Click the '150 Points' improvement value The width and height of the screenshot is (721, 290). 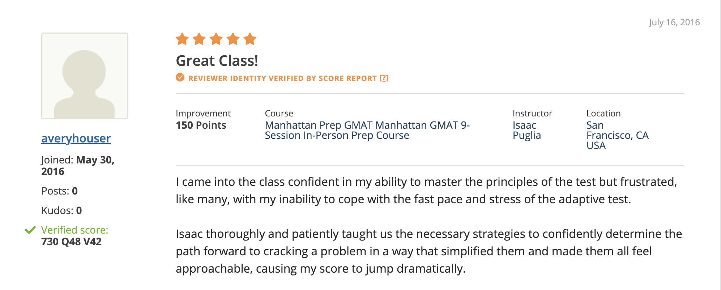click(x=201, y=125)
